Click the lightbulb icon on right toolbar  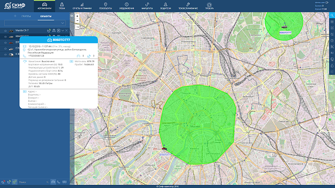tap(332, 59)
